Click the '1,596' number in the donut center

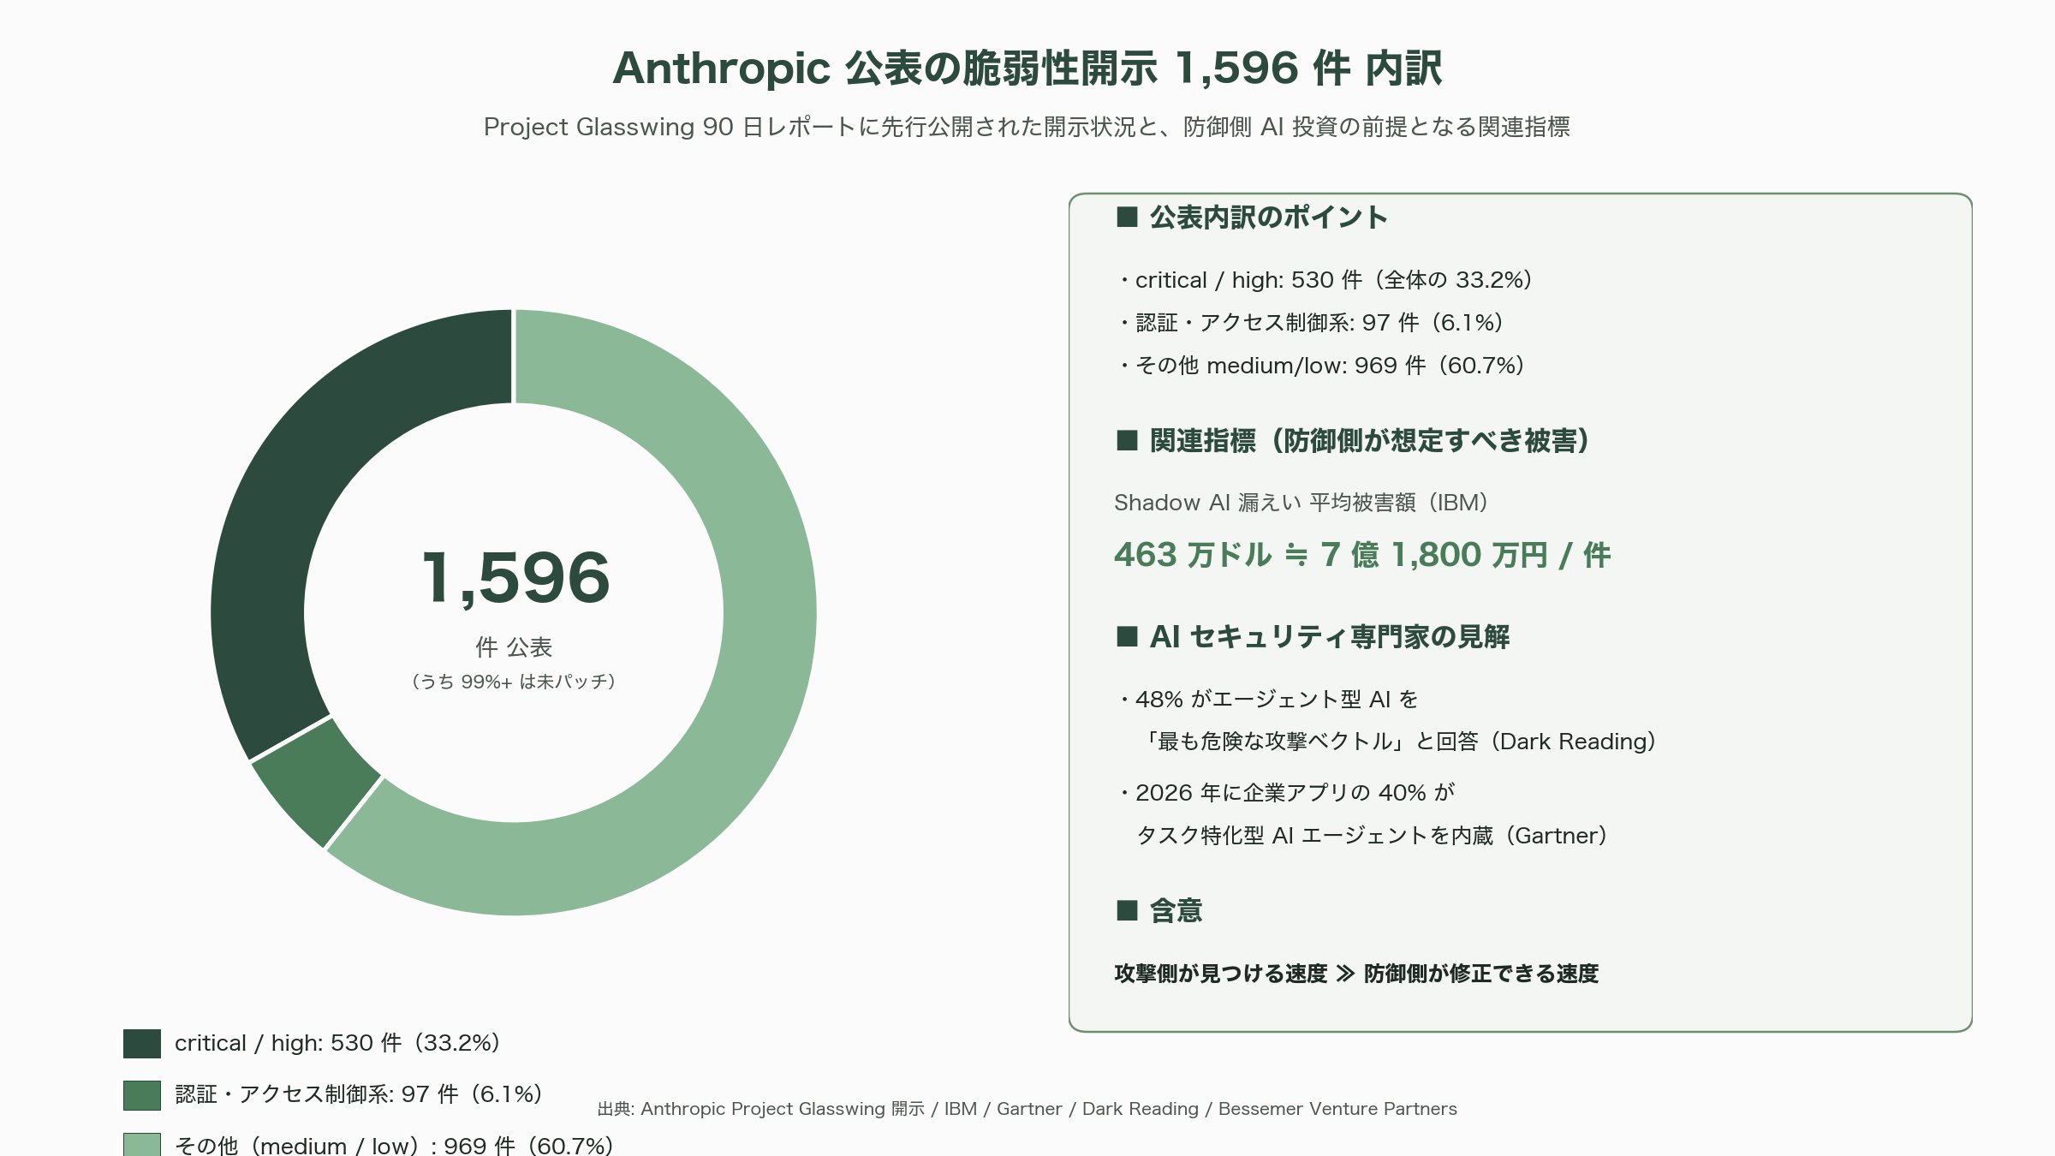click(x=515, y=578)
